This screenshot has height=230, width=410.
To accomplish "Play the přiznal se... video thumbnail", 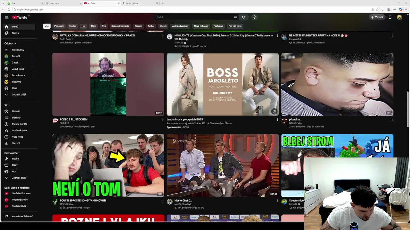I will pos(337,84).
